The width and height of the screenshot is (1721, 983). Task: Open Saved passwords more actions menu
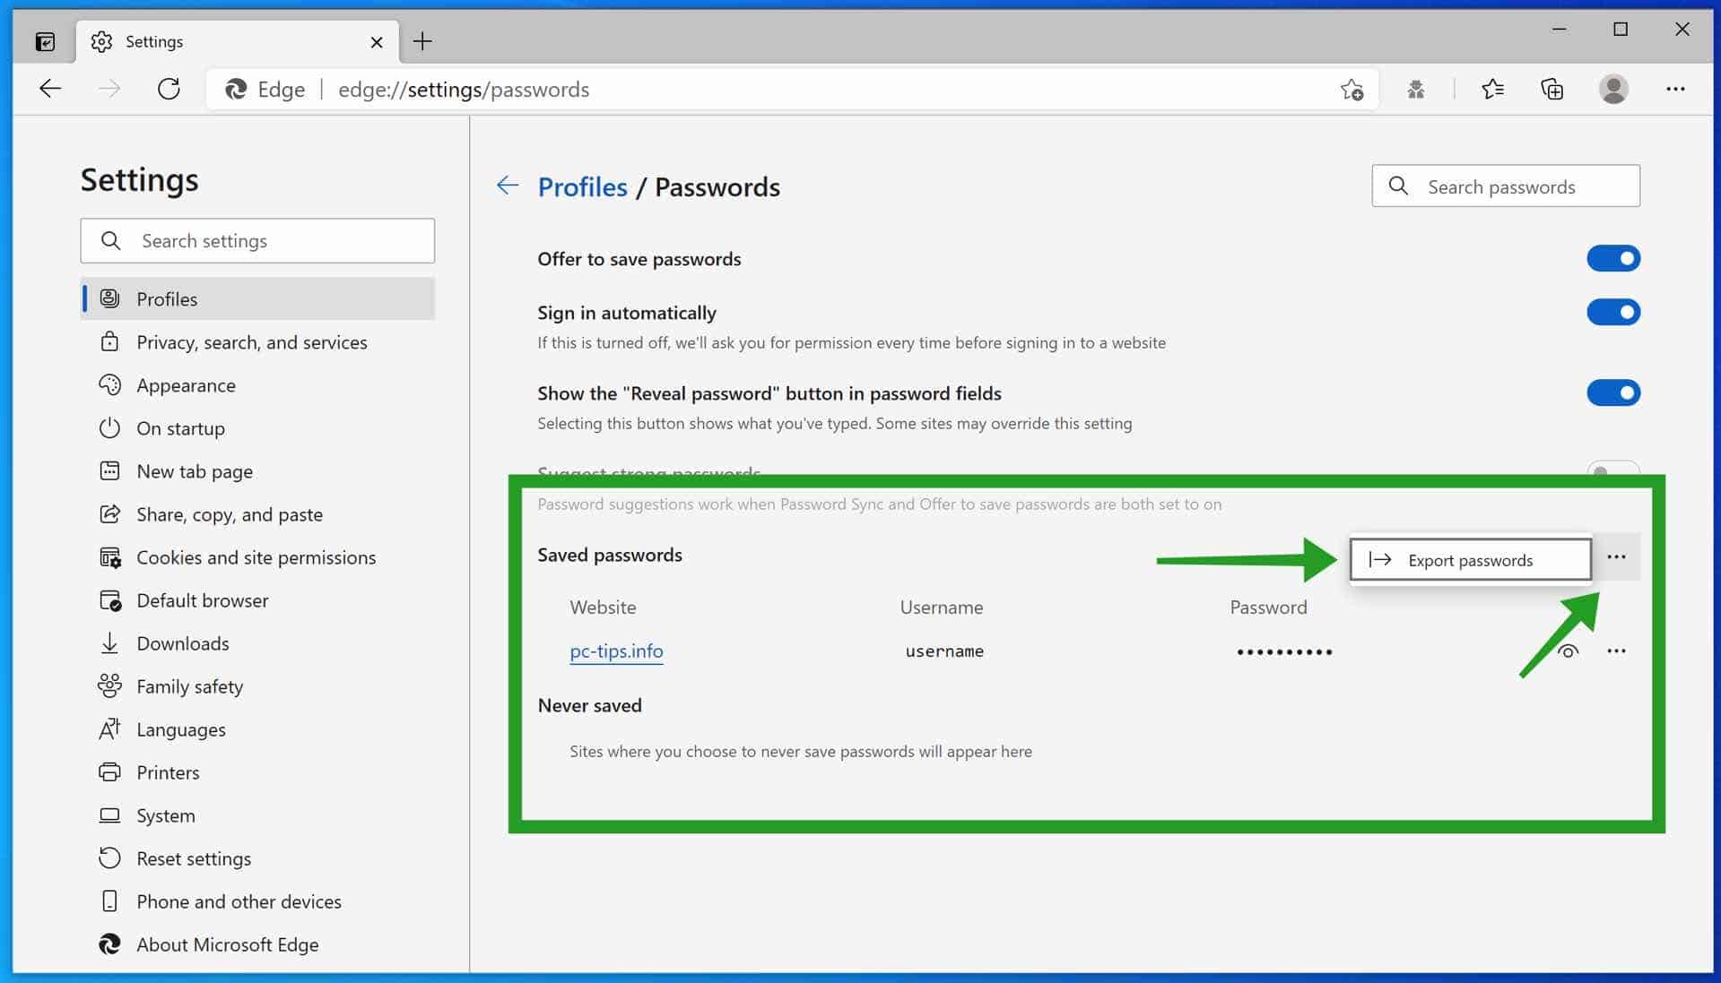click(1616, 557)
